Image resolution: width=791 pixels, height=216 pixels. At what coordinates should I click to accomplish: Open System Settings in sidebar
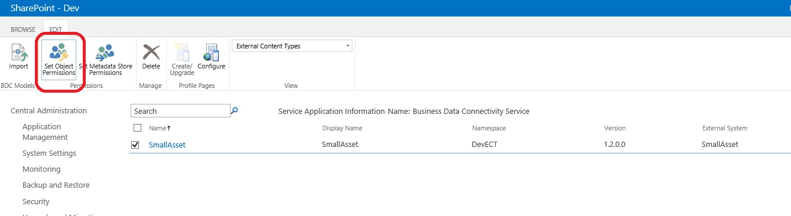click(x=49, y=153)
